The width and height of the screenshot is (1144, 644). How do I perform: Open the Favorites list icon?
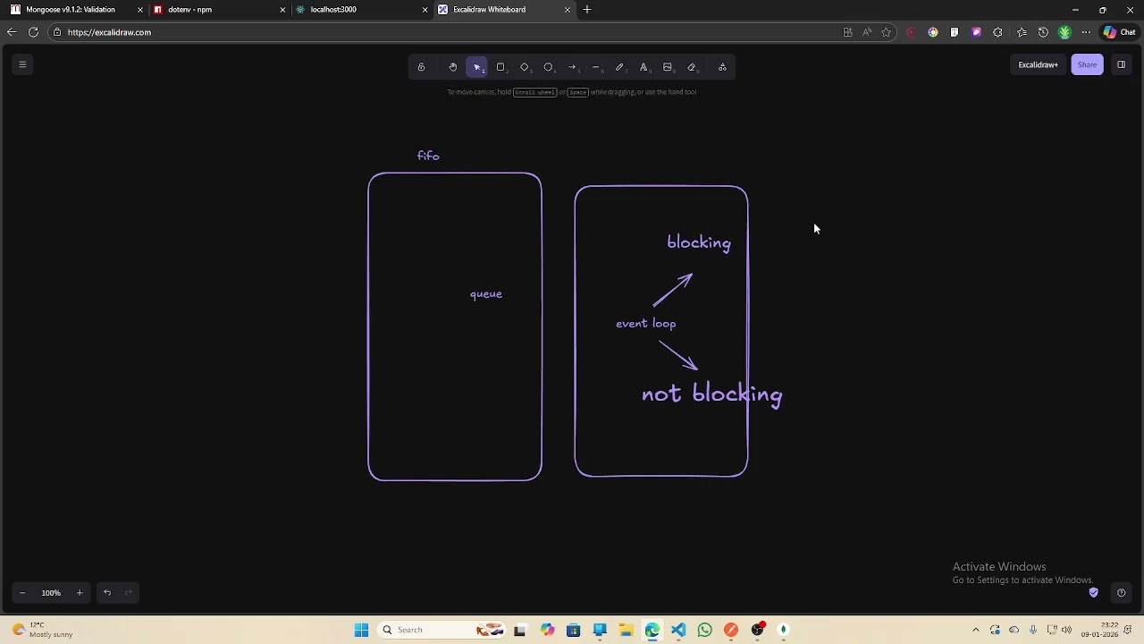point(1022,32)
